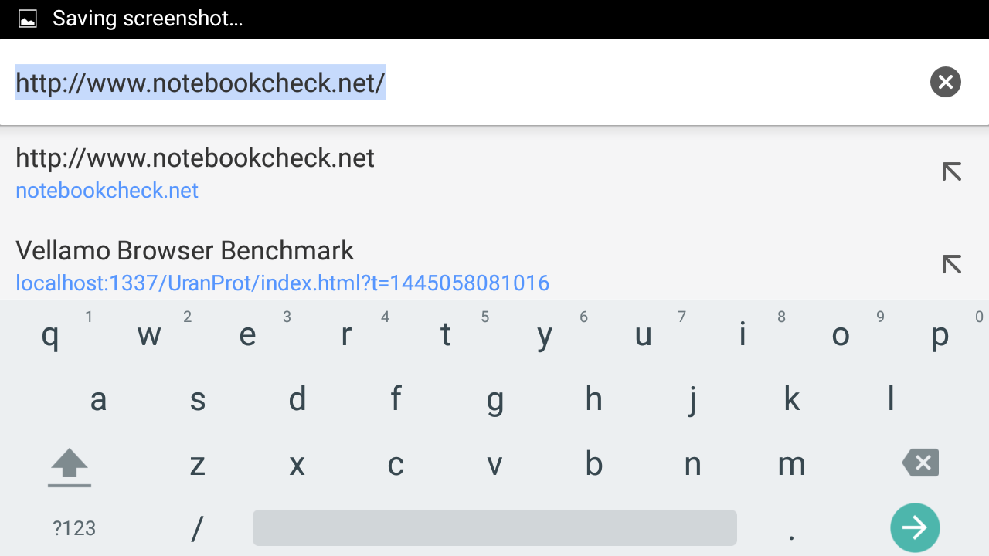989x556 pixels.
Task: Toggle the Shift key on keyboard
Action: coord(70,466)
